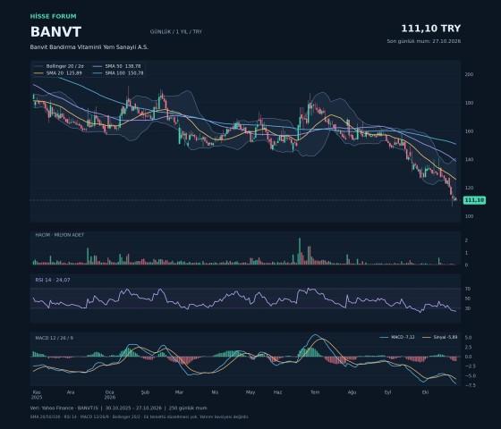Click the Şub date axis label
The image size is (501, 429).
click(145, 392)
